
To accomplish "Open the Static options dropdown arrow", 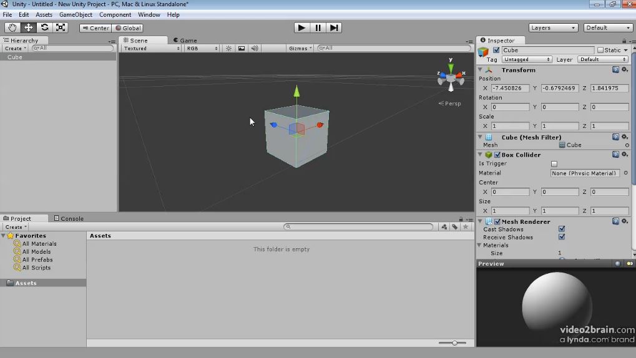I will click(x=626, y=51).
